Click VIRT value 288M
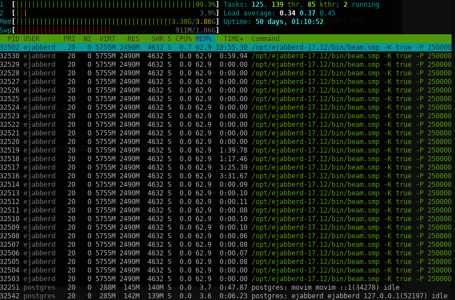Viewport: 455px width, 300px height. click(x=107, y=287)
